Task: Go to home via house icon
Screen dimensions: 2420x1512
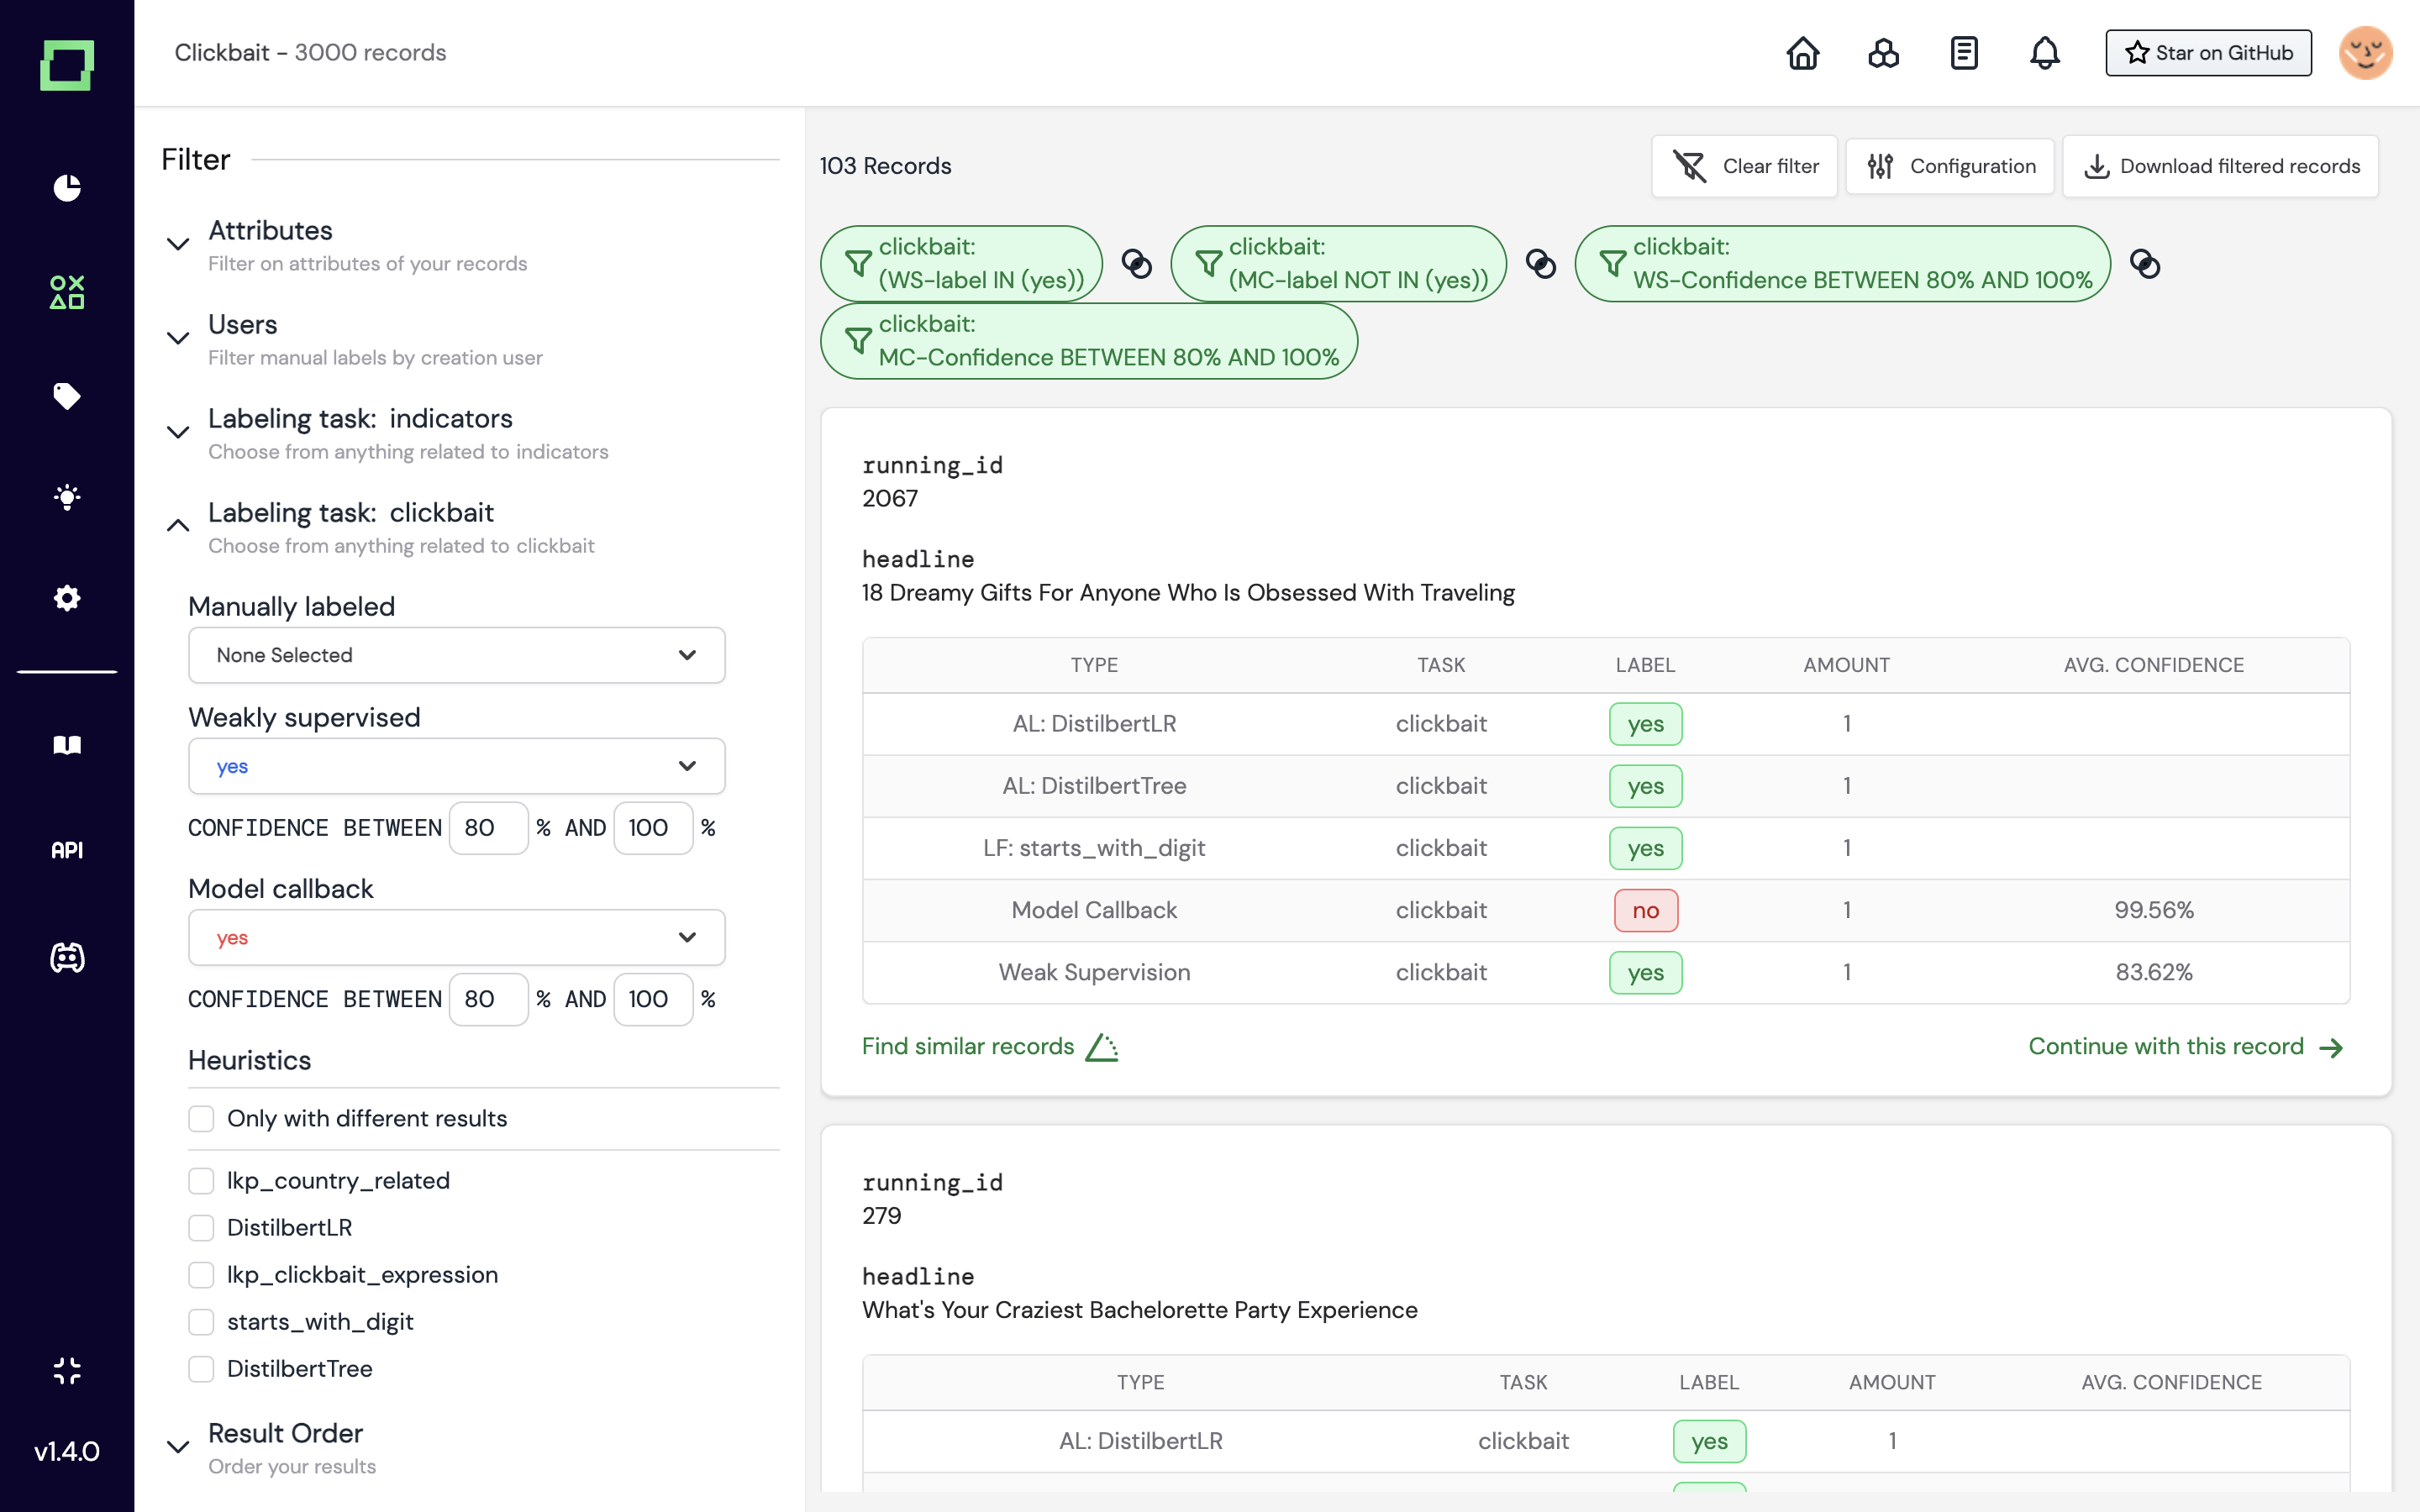Action: 1802,53
